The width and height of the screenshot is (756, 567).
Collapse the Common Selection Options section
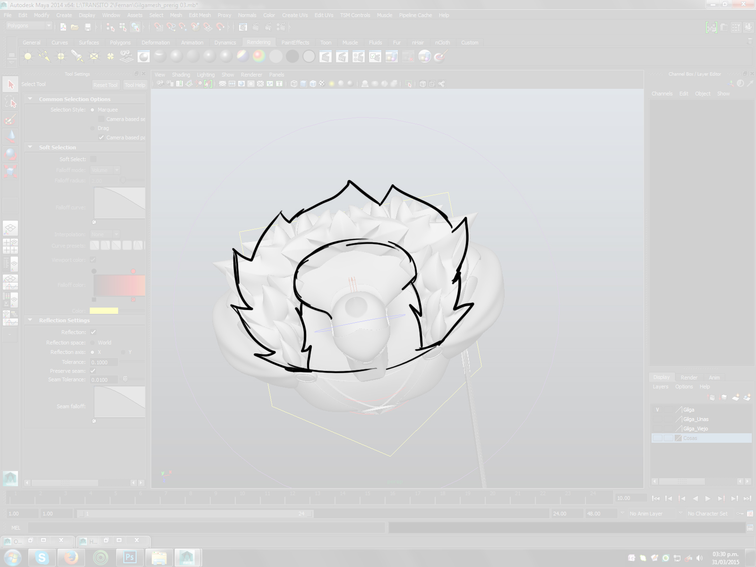tap(30, 99)
